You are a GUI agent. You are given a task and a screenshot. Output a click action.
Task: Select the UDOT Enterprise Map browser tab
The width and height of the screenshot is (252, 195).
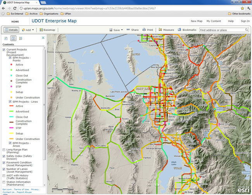[x=21, y=3]
